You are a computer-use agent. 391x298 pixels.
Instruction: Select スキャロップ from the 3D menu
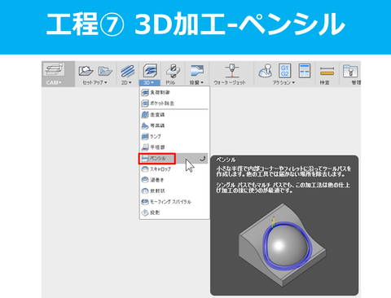[x=174, y=169]
